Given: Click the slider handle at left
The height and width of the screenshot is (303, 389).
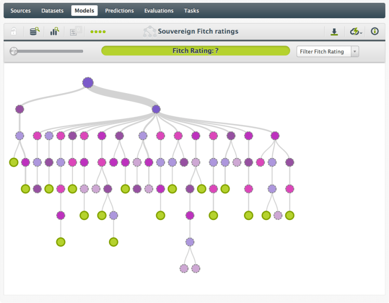Looking at the screenshot, I should click(x=13, y=51).
